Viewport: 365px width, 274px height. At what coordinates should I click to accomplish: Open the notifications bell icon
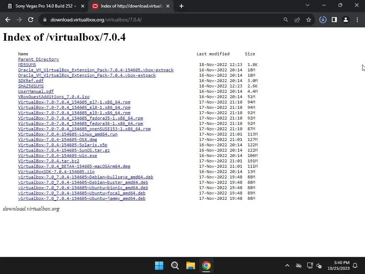click(355, 265)
